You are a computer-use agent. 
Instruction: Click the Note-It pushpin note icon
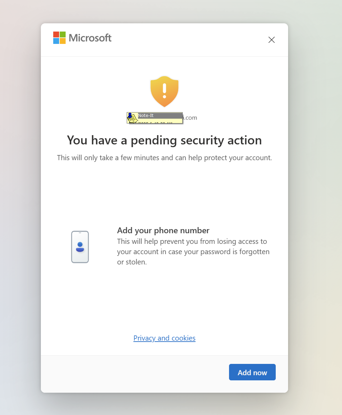(x=132, y=118)
